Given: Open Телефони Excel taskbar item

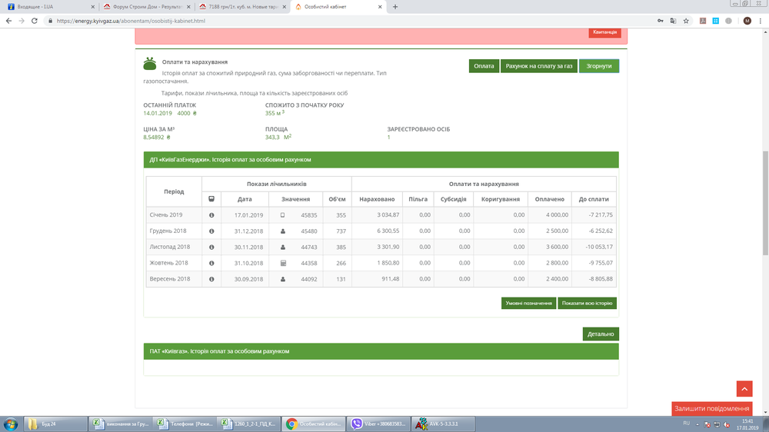Looking at the screenshot, I should [185, 424].
